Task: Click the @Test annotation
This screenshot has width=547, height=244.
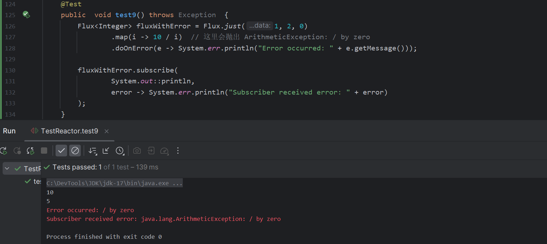Action: click(71, 4)
